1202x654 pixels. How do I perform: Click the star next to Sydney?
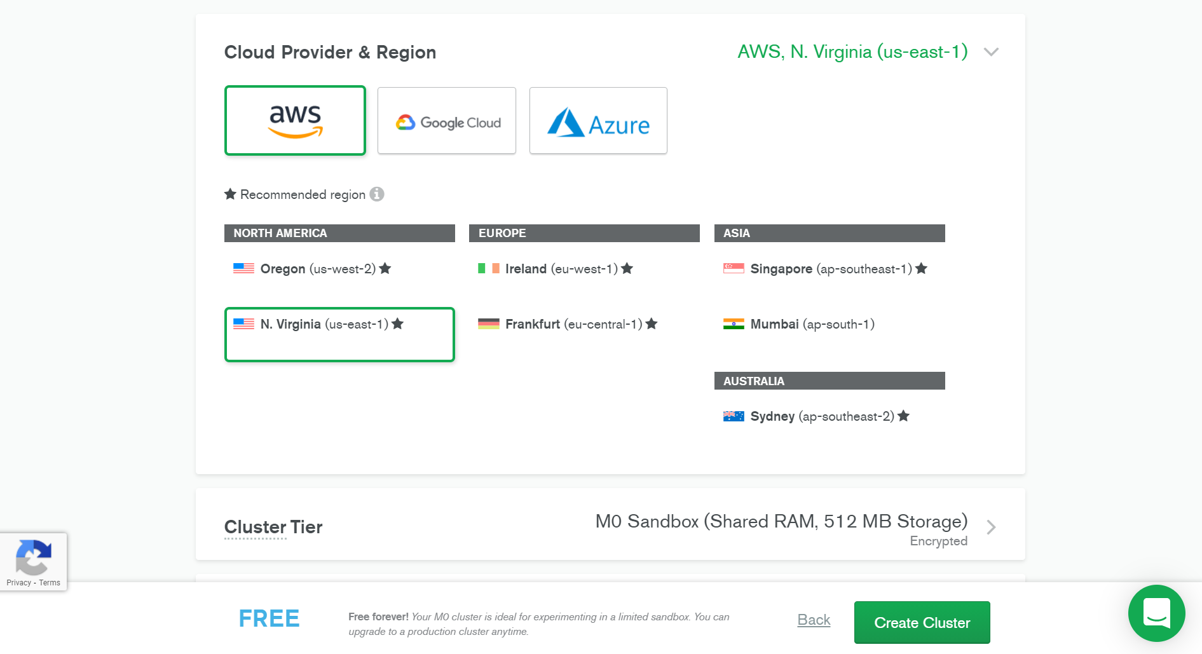pos(904,416)
